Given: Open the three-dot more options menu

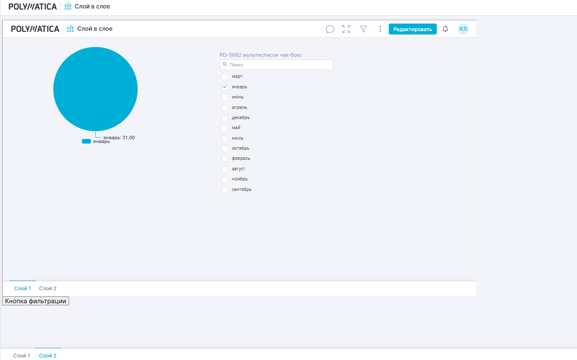Looking at the screenshot, I should (380, 29).
